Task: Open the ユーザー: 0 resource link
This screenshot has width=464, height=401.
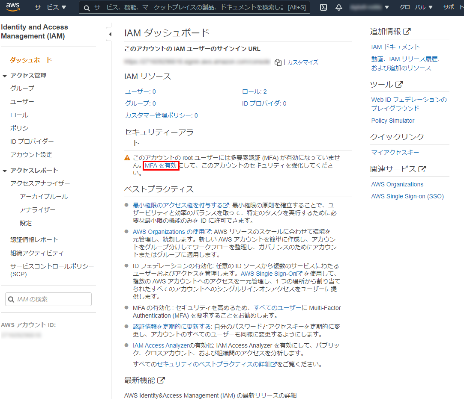Action: [140, 91]
